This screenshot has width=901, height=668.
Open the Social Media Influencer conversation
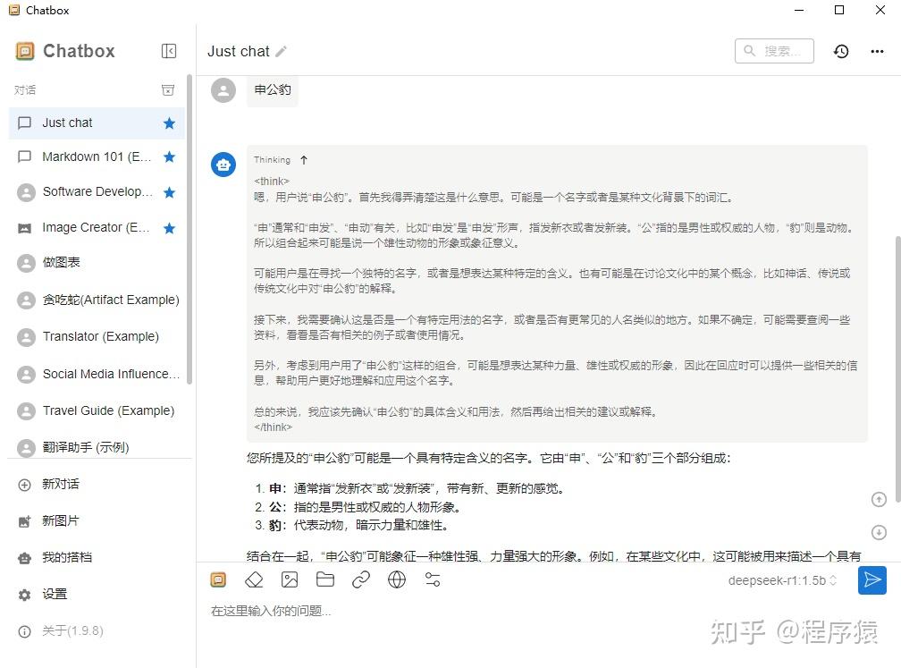pyautogui.click(x=97, y=374)
